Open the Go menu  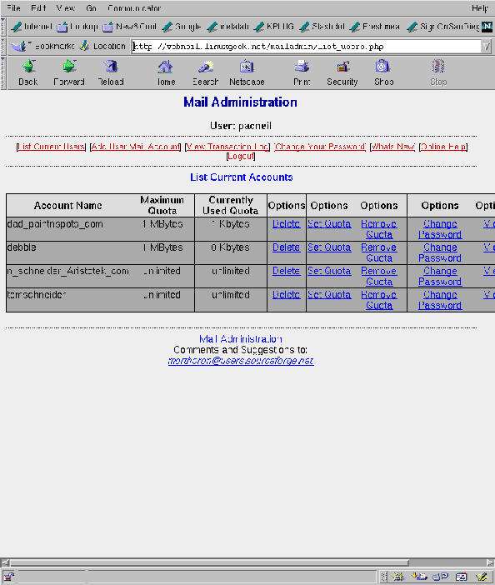[91, 7]
